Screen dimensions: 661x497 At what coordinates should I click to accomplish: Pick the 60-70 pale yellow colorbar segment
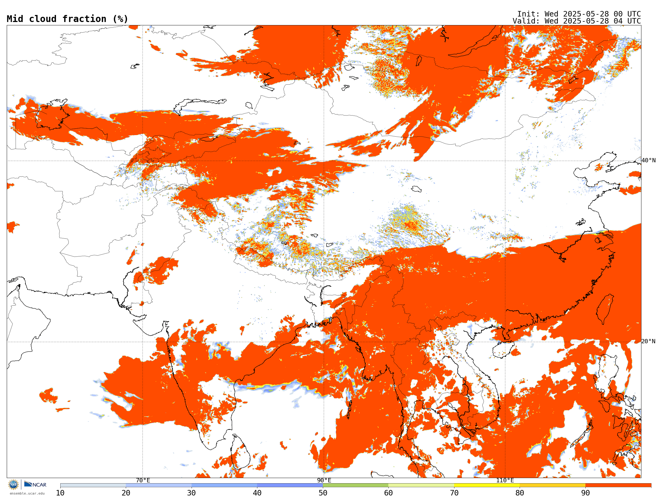coord(421,485)
